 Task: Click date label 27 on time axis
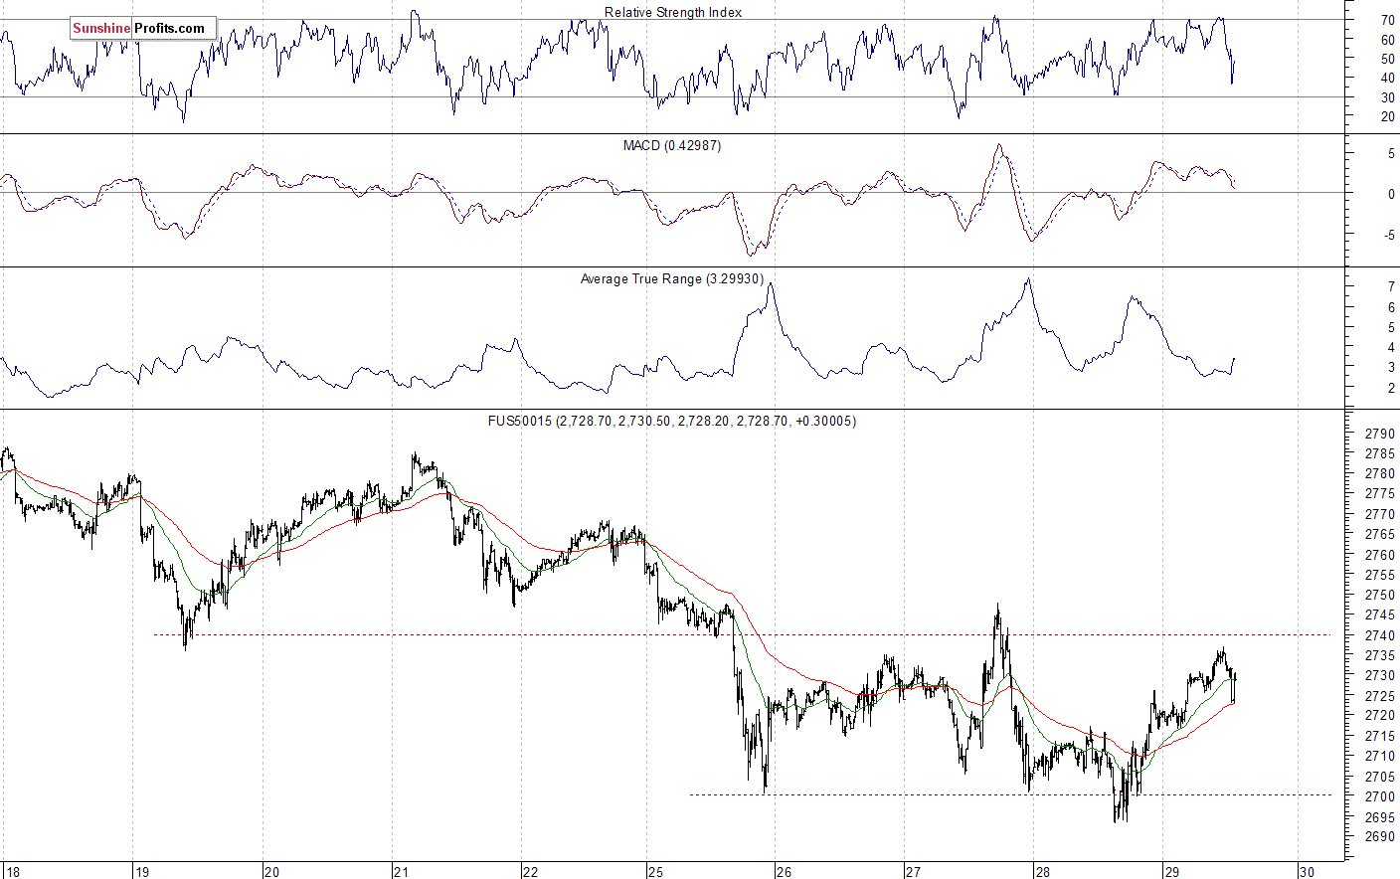(x=913, y=872)
